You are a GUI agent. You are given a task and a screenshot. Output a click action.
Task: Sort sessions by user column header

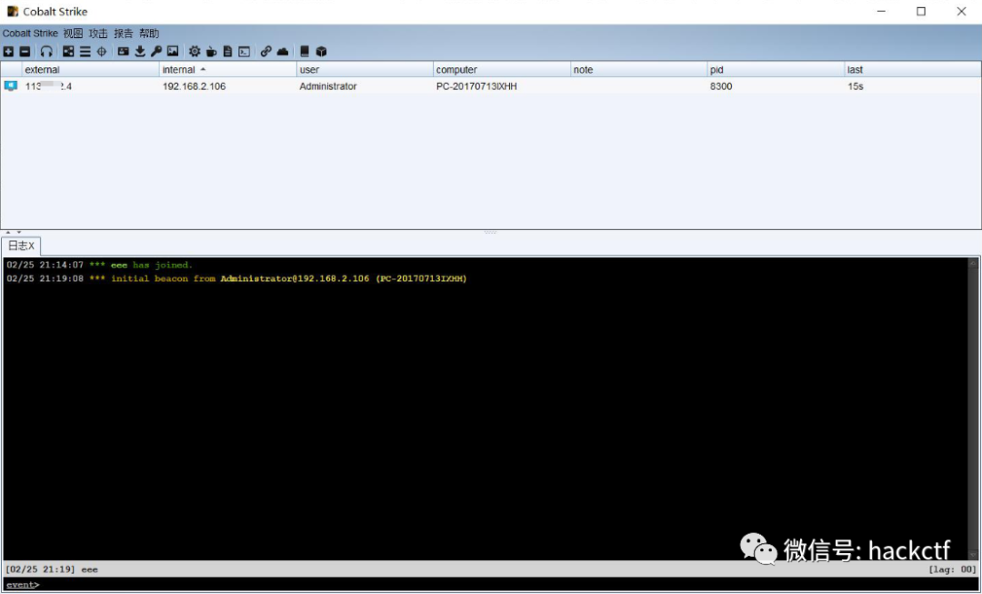coord(365,69)
